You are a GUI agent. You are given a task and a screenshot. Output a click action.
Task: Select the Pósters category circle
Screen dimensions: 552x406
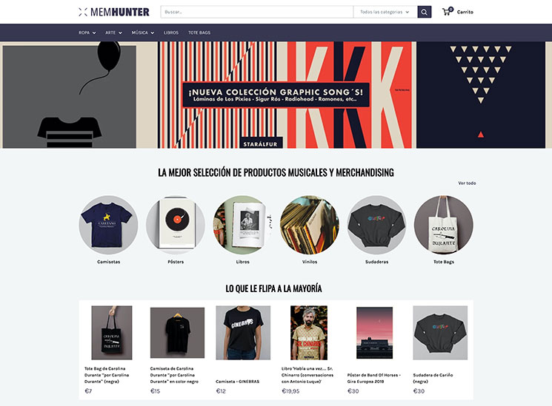(x=176, y=225)
